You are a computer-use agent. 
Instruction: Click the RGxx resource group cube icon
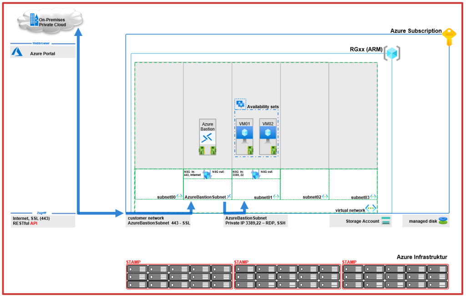tap(392, 54)
